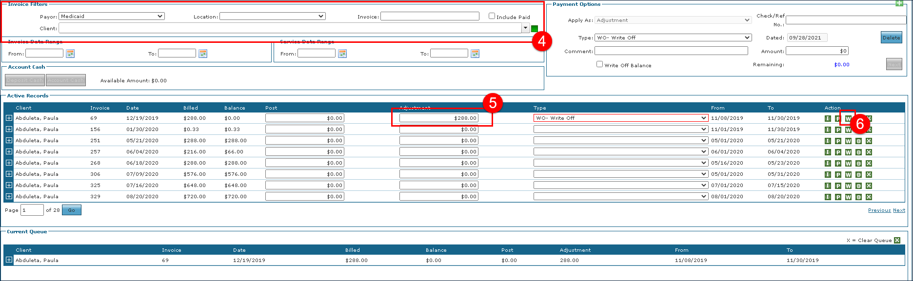Viewport: 913px width, 281px height.
Task: Click the Delete button
Action: (891, 37)
